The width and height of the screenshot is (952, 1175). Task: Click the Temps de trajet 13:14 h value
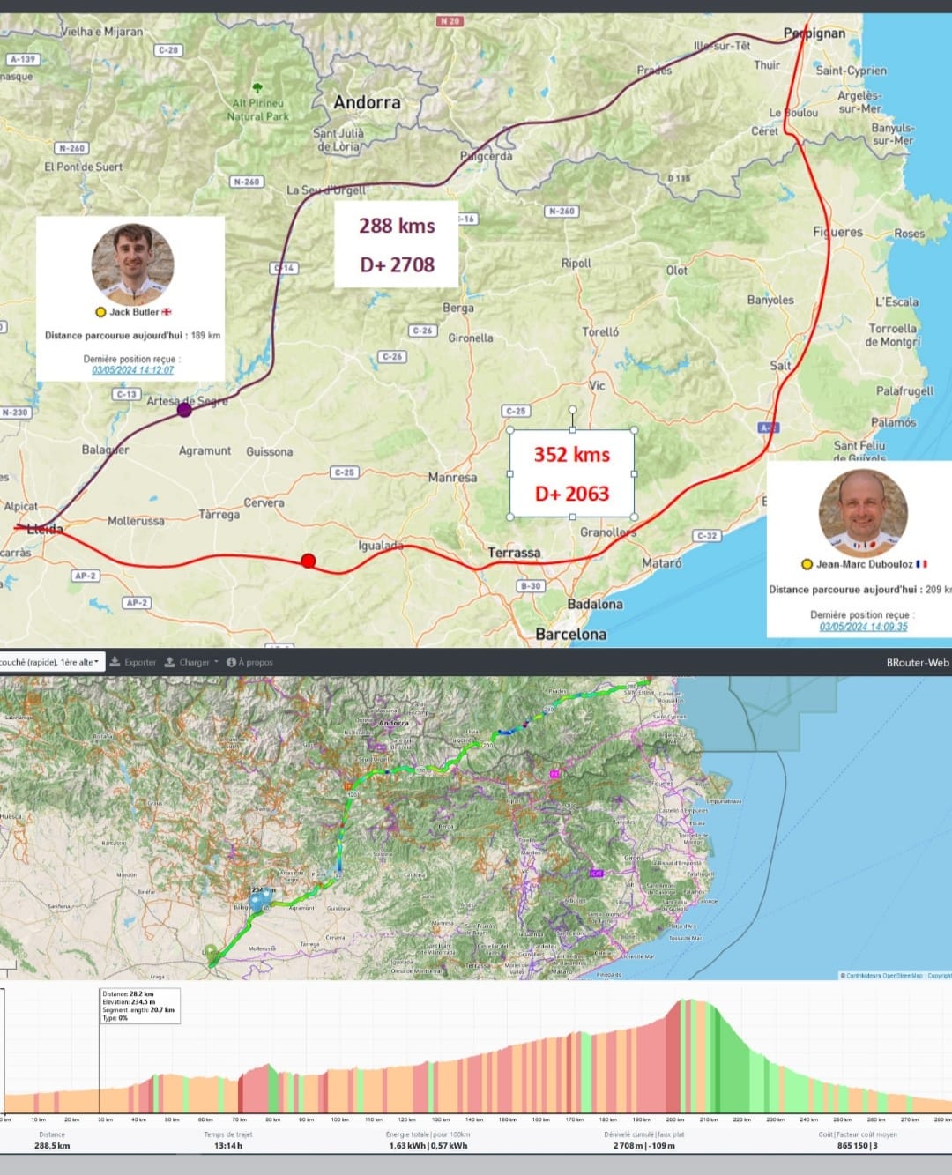227,1145
